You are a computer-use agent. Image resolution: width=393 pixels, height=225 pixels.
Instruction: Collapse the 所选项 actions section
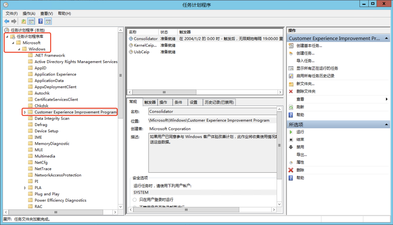click(x=386, y=124)
